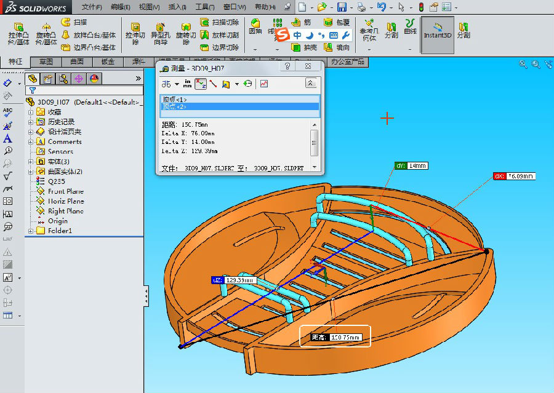Expand the Folder1 tree node
The height and width of the screenshot is (393, 554).
click(x=31, y=231)
